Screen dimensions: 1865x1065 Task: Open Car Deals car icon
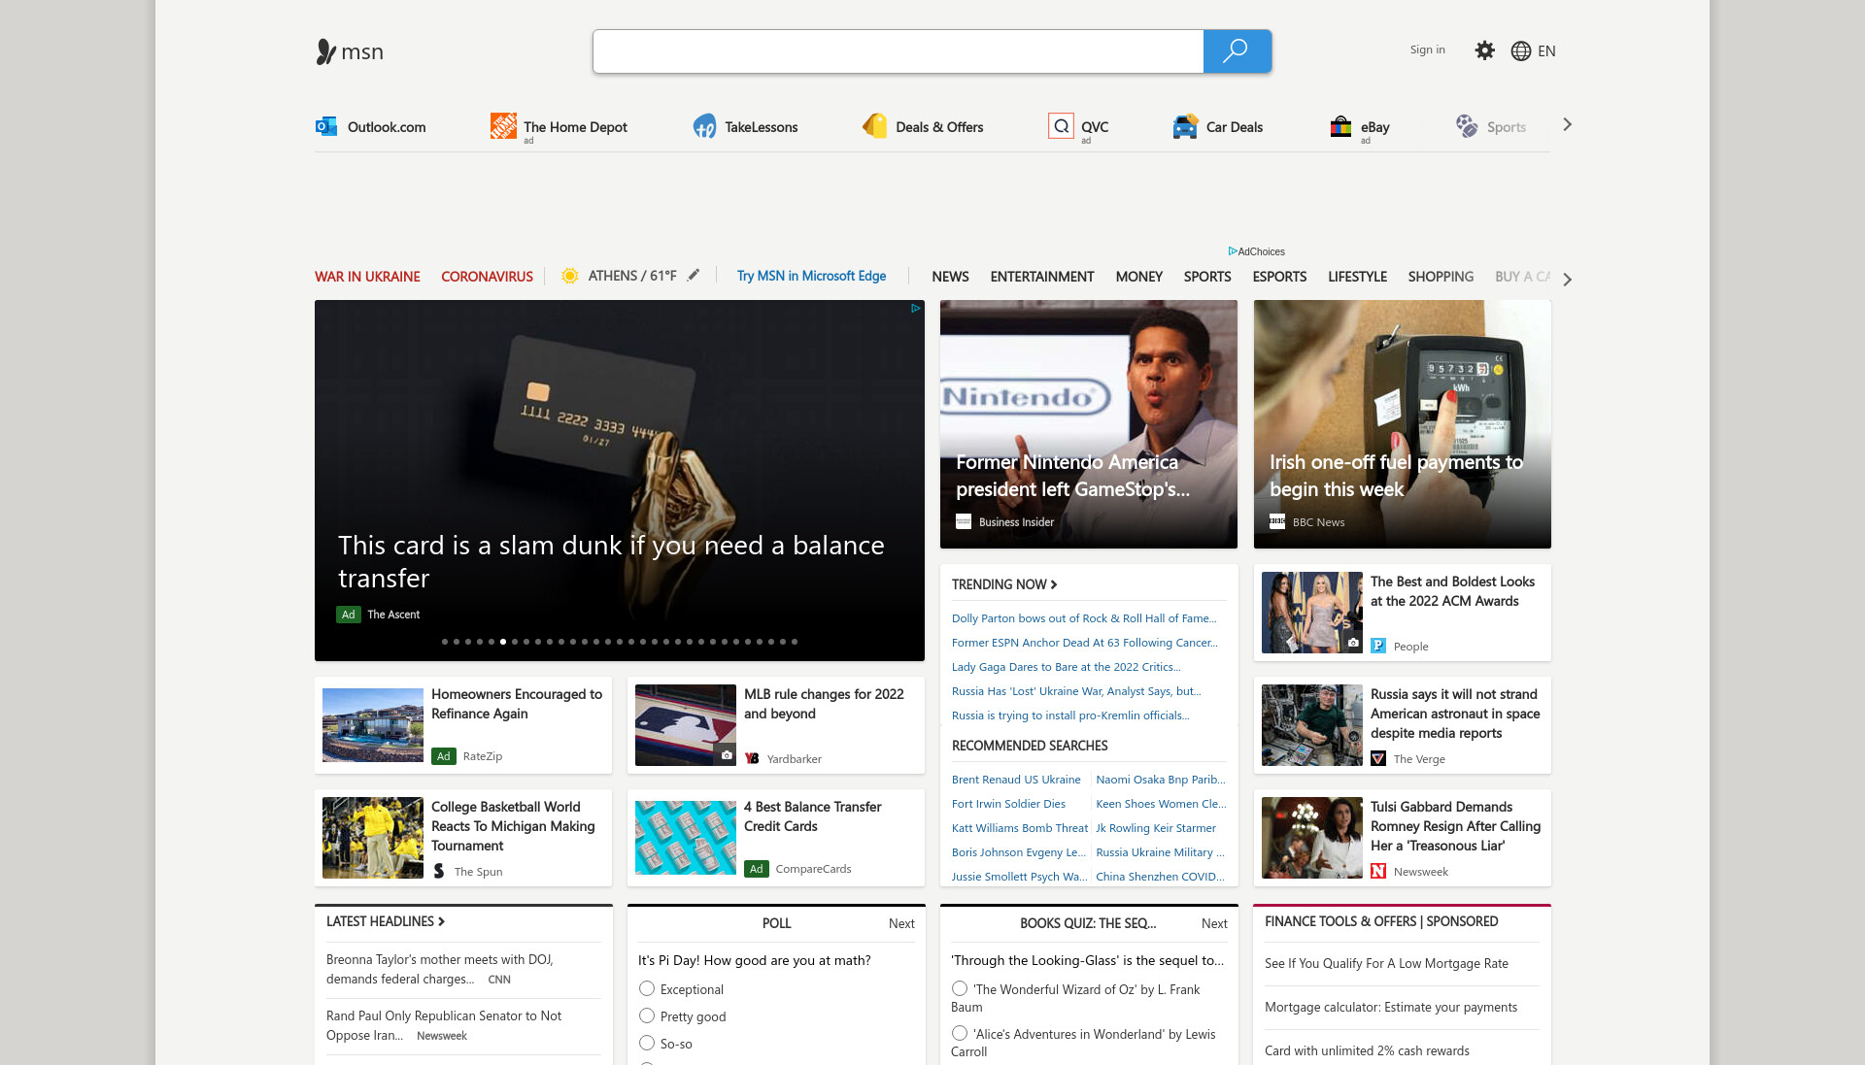(1185, 126)
